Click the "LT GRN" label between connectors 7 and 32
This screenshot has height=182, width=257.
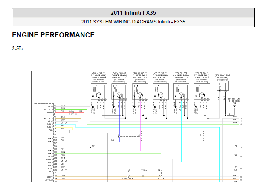click(144, 170)
